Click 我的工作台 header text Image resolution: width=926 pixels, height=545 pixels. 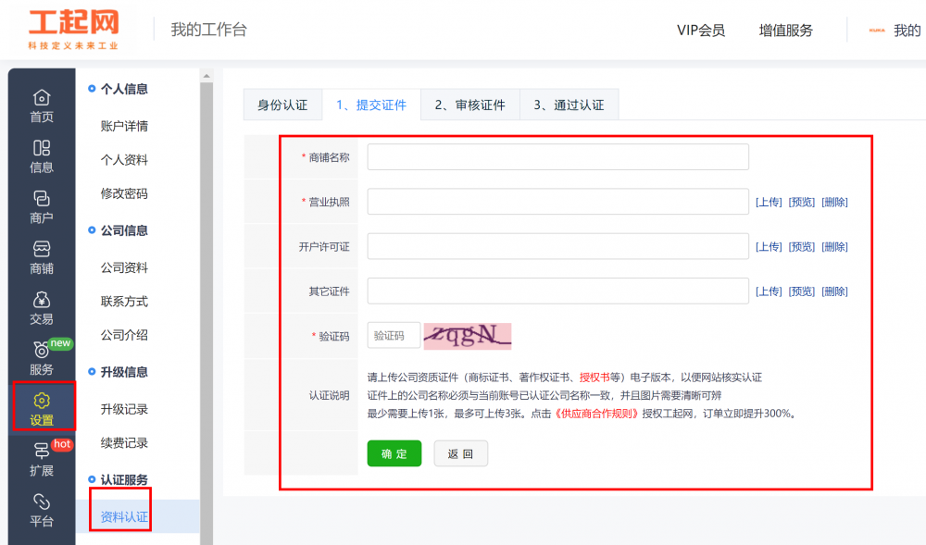coord(208,30)
